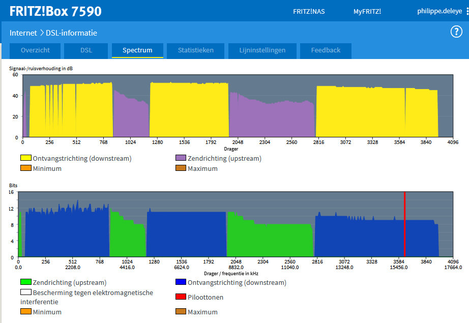This screenshot has width=469, height=323.
Task: Open the user menu three-dots icon
Action: click(x=467, y=11)
